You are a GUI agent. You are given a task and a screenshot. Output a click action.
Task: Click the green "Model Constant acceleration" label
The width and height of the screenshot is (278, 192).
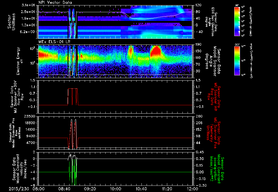tap(217, 169)
